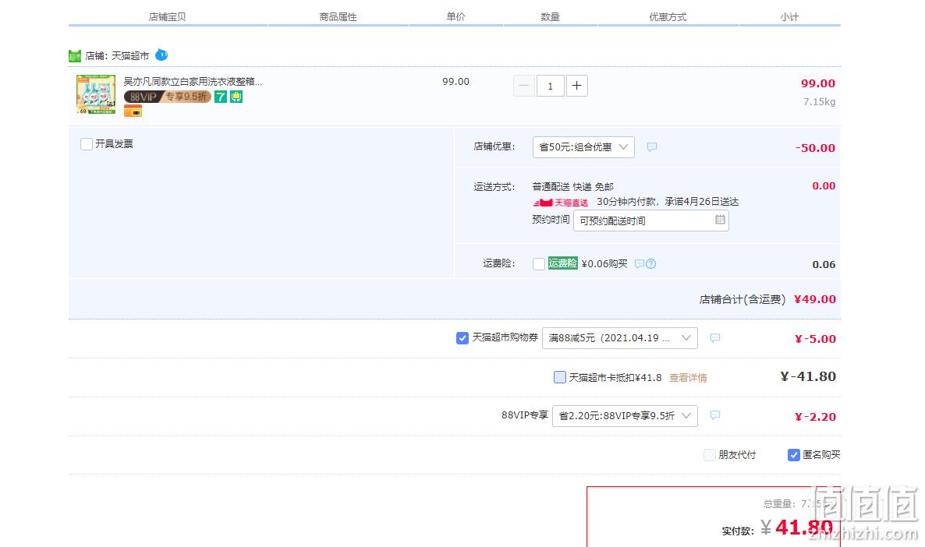Click the 优惠方式 column header
925x547 pixels.
pyautogui.click(x=668, y=17)
